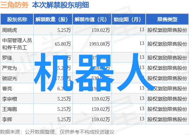
Task: Click 股权激励限售股份 in 李宗檀 row
Action: click(x=167, y=99)
